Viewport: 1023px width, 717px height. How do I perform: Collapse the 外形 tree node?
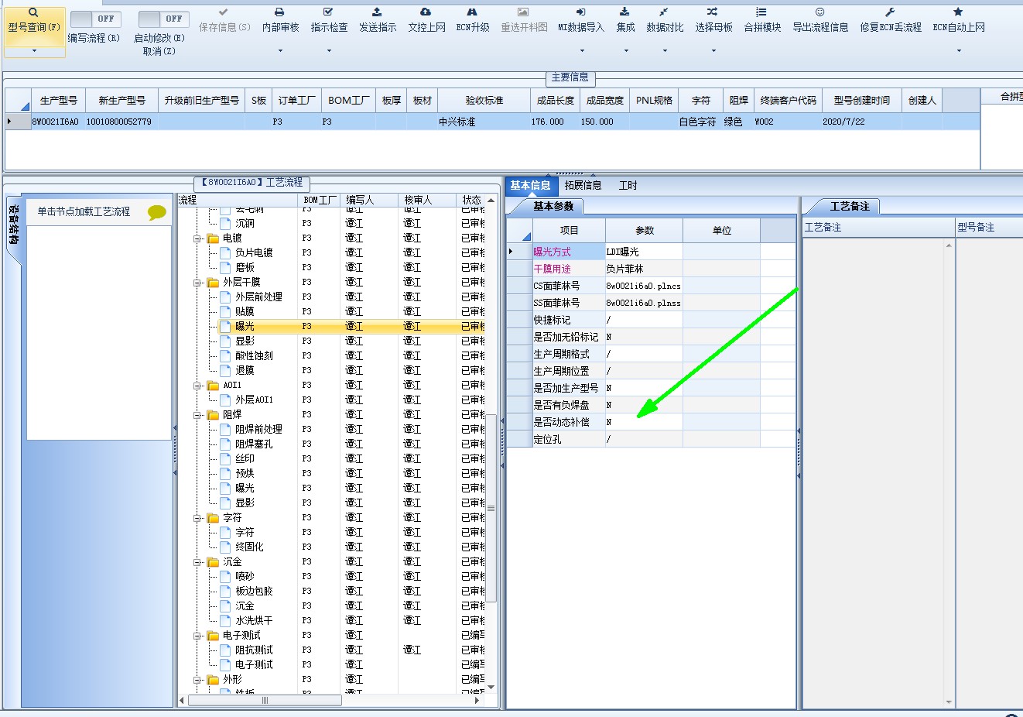click(198, 680)
